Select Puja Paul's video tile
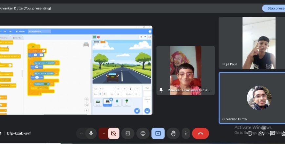Image resolution: width=285 pixels, height=144 pixels. point(252,43)
